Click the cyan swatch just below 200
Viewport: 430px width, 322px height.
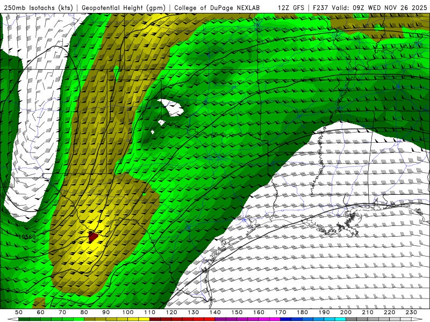pos(341,319)
